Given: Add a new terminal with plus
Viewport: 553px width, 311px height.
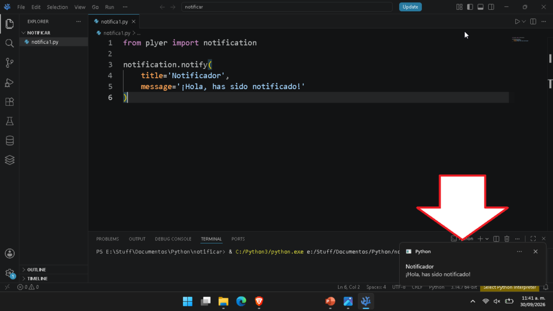Looking at the screenshot, I should click(480, 239).
